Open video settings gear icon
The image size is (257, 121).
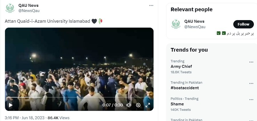point(138,105)
